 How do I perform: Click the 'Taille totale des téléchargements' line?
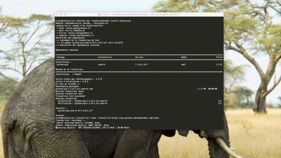79,79
